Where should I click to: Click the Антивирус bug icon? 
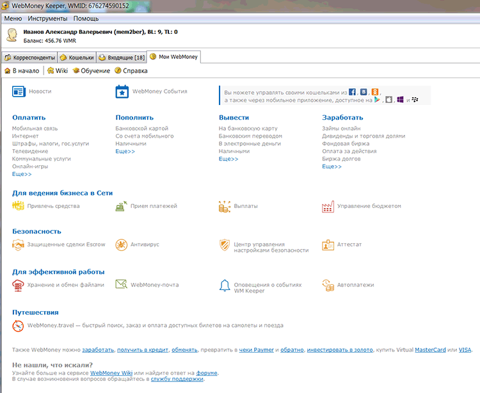click(121, 245)
